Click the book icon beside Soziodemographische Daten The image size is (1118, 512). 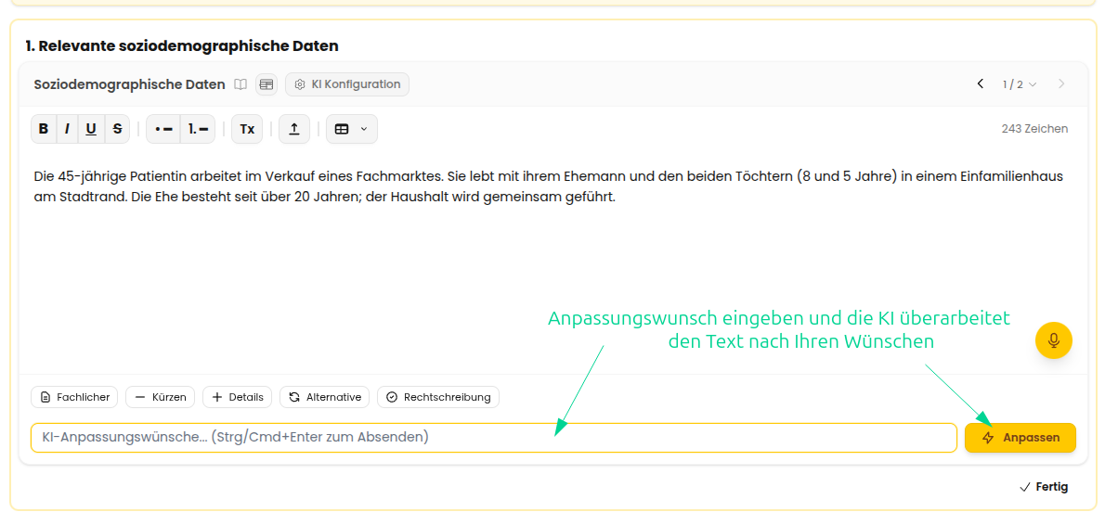(x=240, y=84)
